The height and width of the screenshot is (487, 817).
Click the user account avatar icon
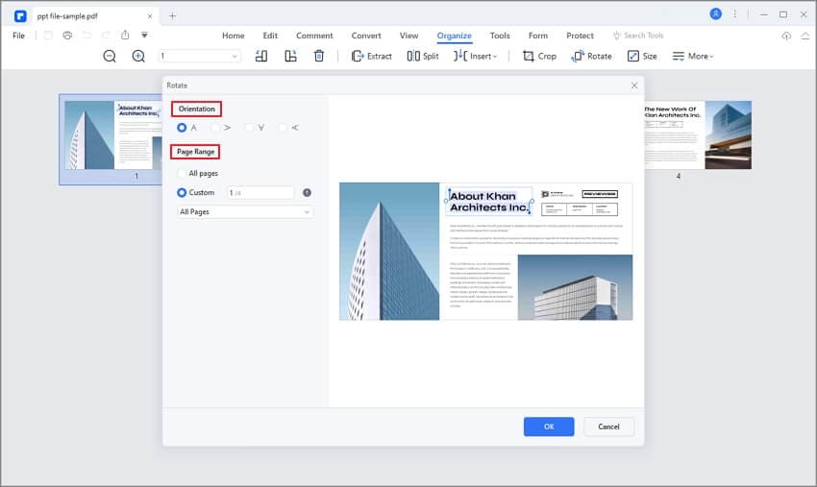click(x=716, y=14)
